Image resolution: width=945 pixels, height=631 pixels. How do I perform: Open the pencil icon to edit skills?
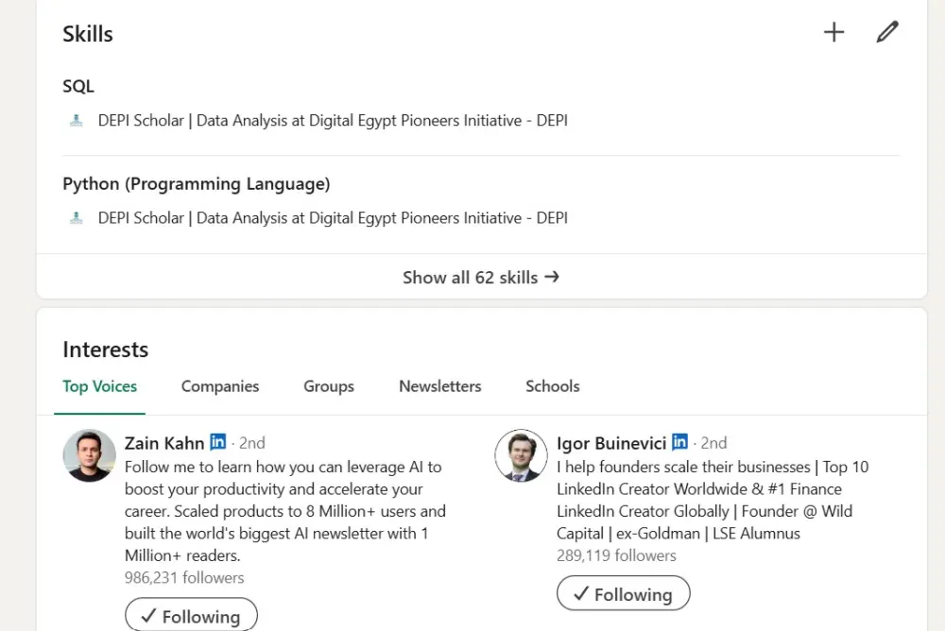886,31
